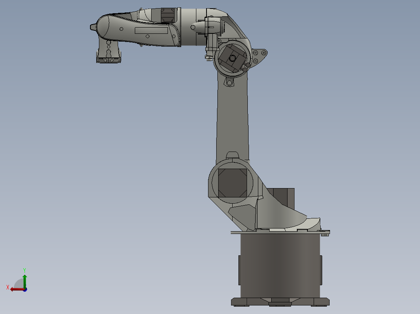
Task: Click the blue Z axis origin sphere
Action: coord(25,290)
